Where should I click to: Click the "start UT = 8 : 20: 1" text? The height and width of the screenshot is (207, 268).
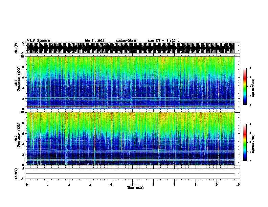point(163,41)
